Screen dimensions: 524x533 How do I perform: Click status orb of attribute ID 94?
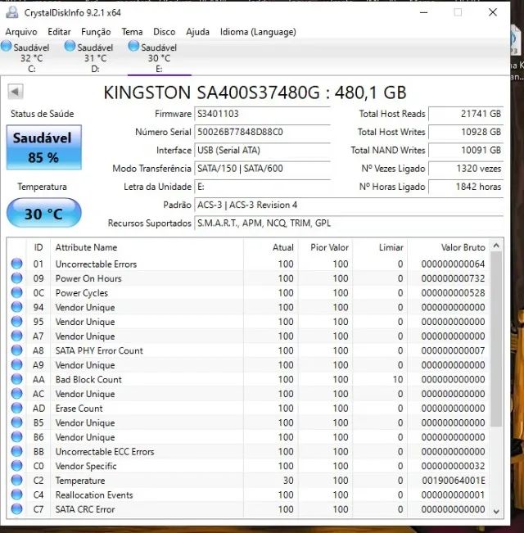pos(16,307)
